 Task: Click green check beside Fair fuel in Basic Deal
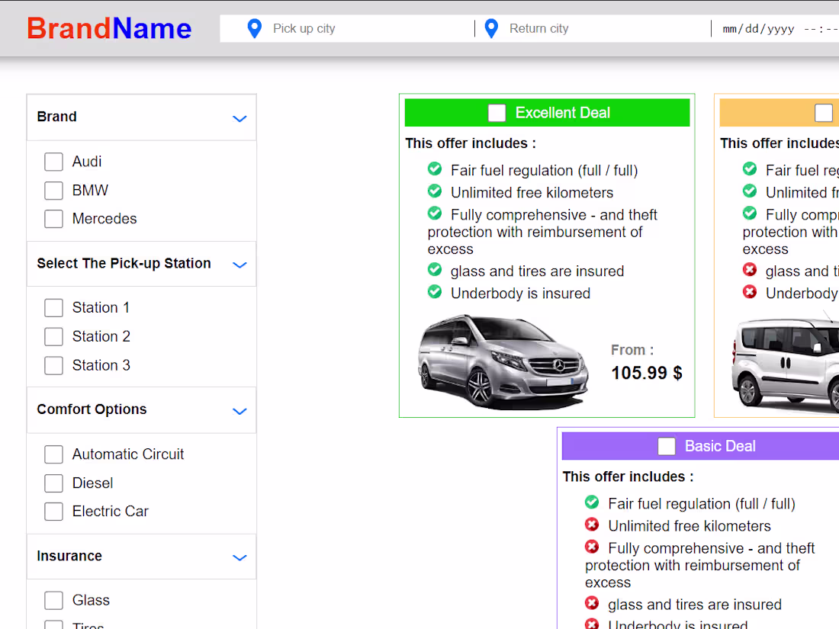pos(592,502)
